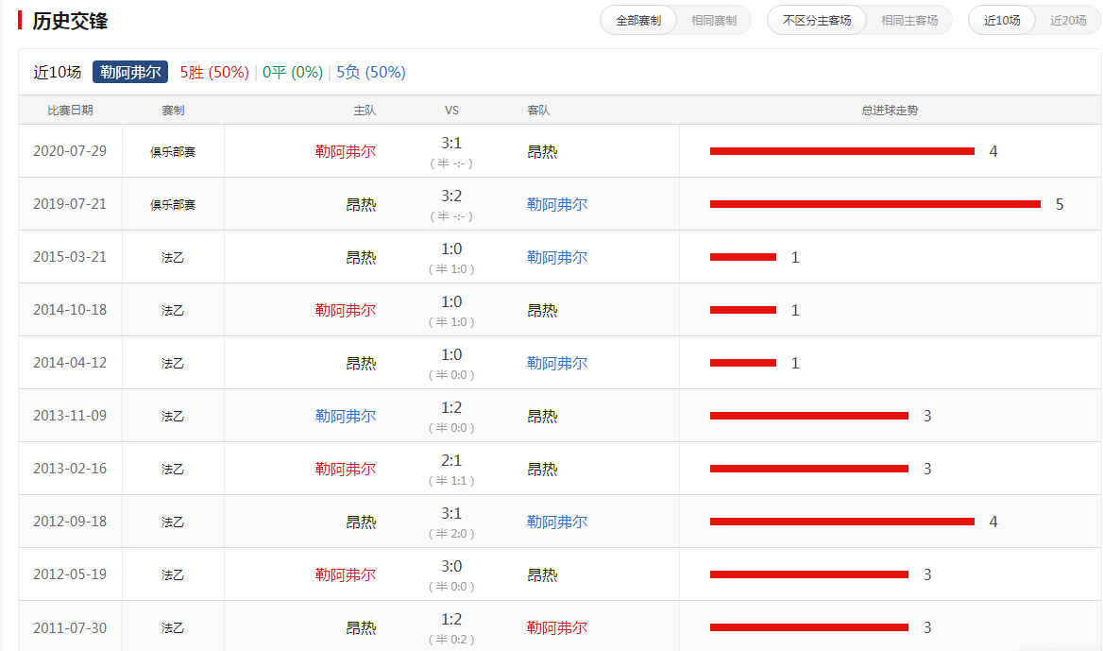Click 俱乐部赛 in the 2020-07-29 row
The width and height of the screenshot is (1103, 651).
[x=172, y=151]
